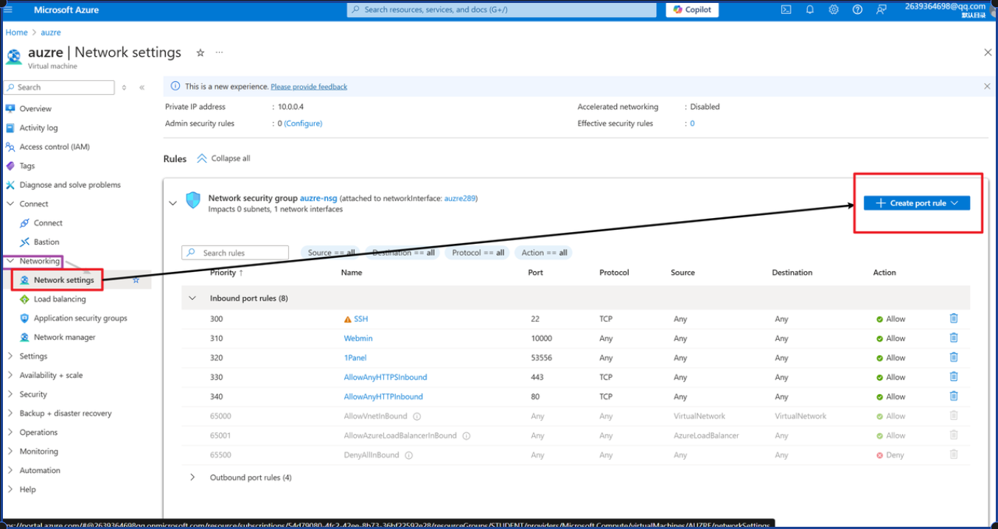The width and height of the screenshot is (998, 529).
Task: Open Activity log in the sidebar
Action: 38,127
